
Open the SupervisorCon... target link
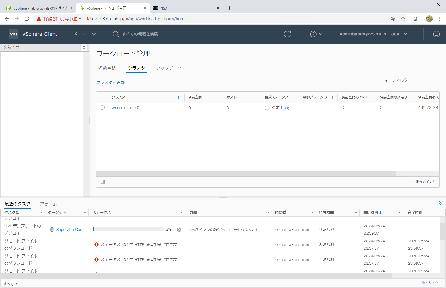pyautogui.click(x=71, y=229)
